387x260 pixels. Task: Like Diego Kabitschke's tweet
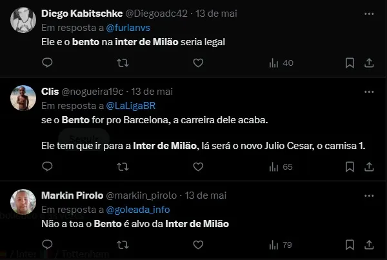(198, 63)
